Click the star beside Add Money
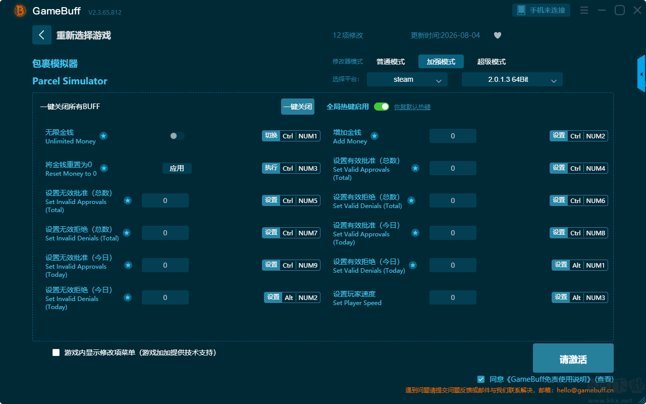 point(374,136)
